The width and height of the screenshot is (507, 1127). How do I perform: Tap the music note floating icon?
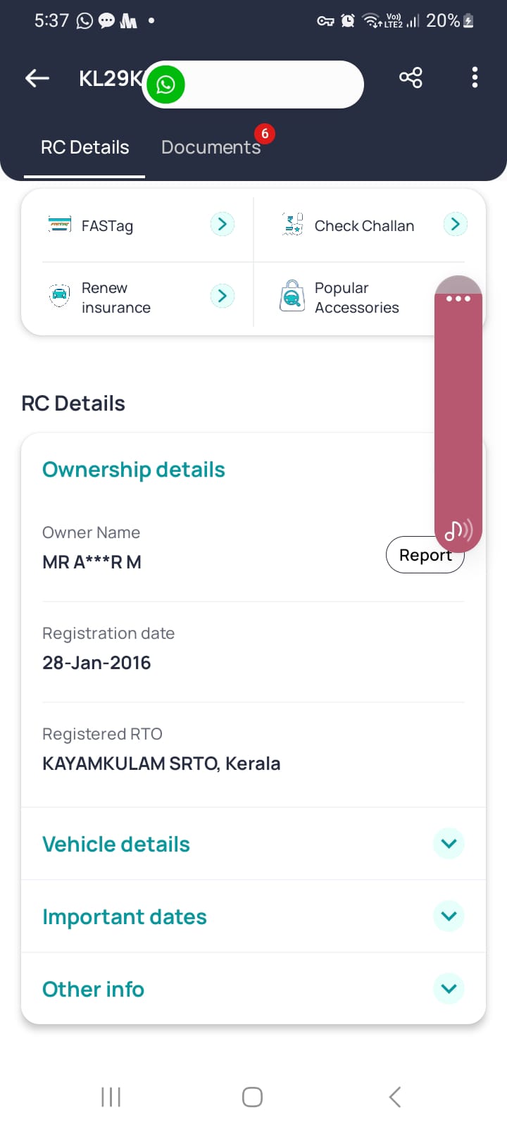click(458, 530)
